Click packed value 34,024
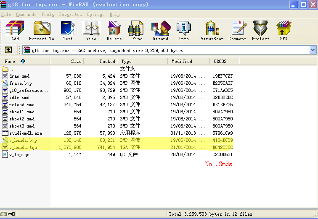This screenshot has width=318, height=219. 107,83
